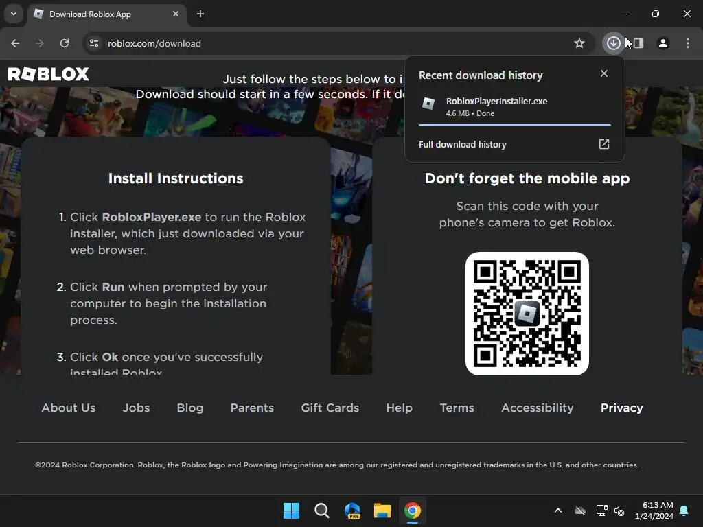
Task: Click the Roblox logo
Action: [x=49, y=74]
